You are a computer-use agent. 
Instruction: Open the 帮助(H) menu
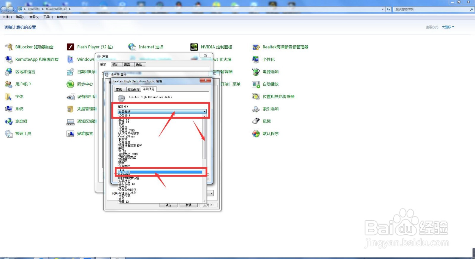tap(62, 17)
